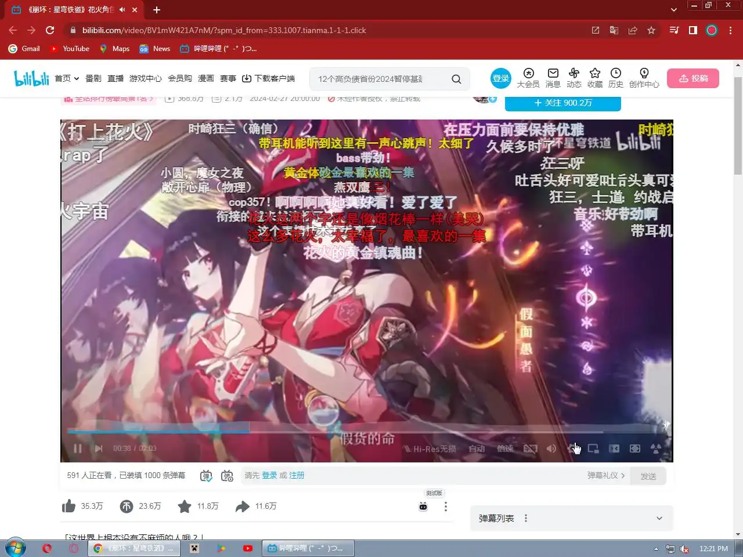Go to 番剧 in navigation

click(93, 78)
